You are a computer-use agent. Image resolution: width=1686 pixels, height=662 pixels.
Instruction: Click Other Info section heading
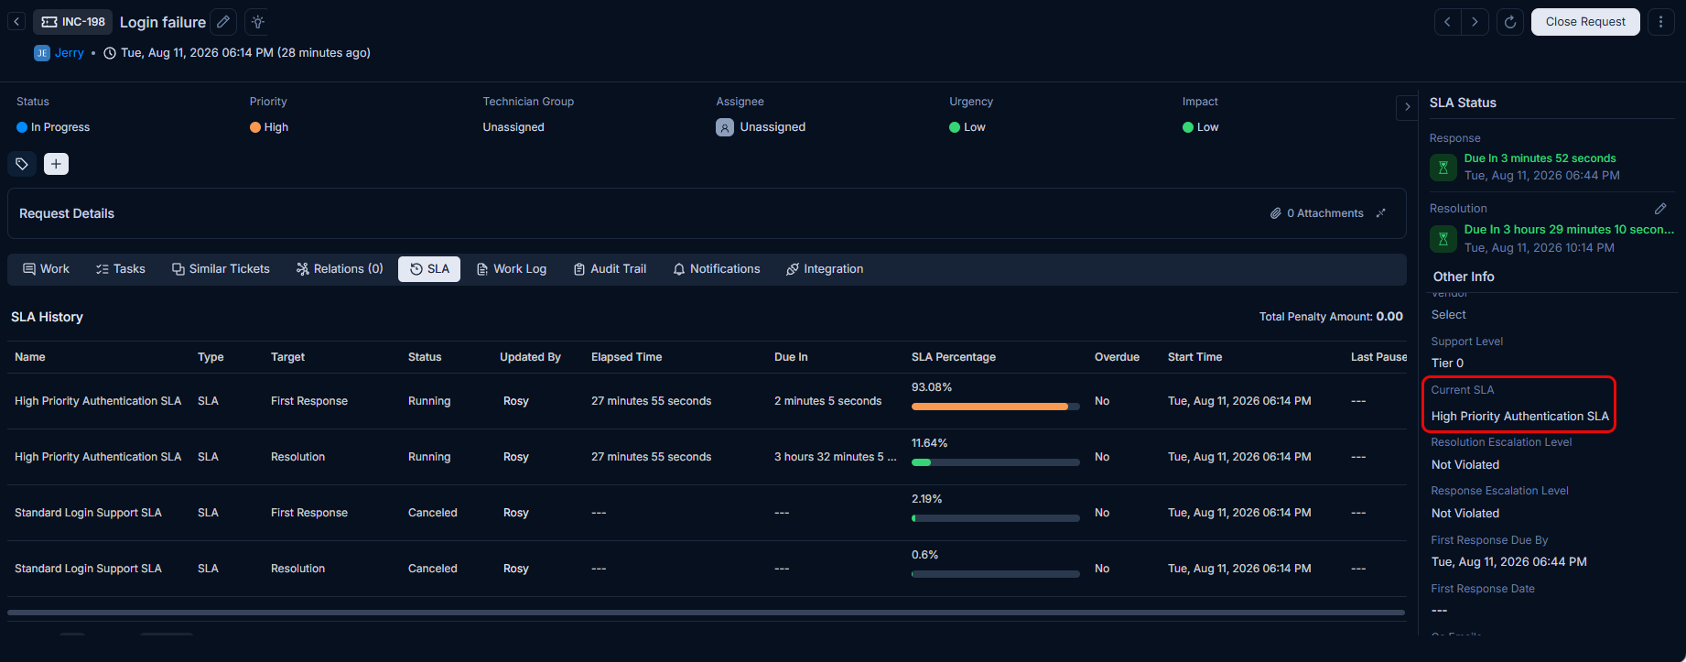tap(1464, 277)
